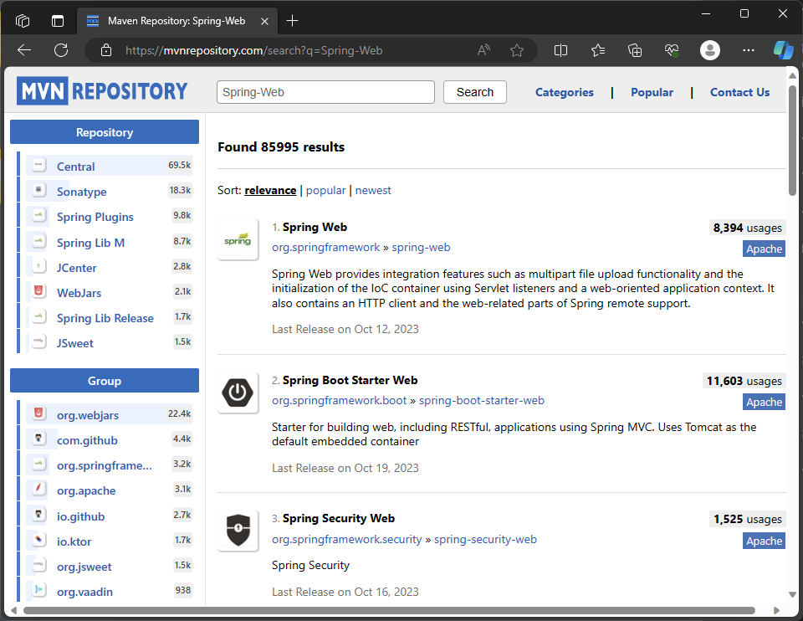Open a new tab with plus button
803x621 pixels.
pos(292,21)
